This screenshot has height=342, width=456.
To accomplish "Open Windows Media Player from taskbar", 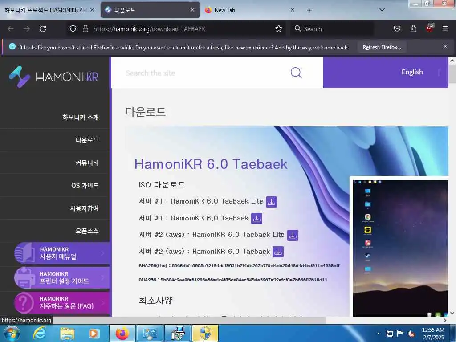I will point(94,333).
